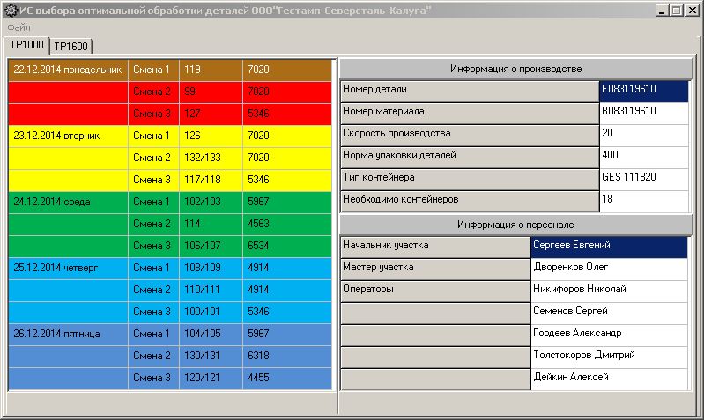Click the Начальник участка label
Viewport: 704px width, 420px height.
435,247
